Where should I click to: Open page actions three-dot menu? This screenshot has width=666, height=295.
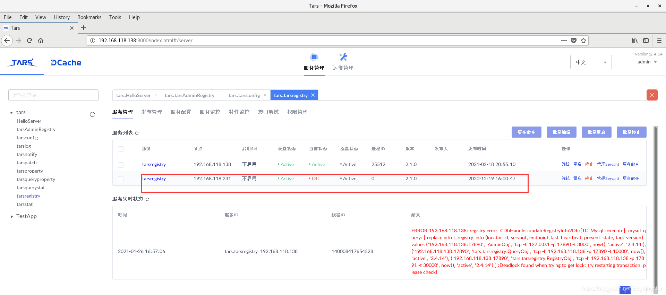point(564,41)
